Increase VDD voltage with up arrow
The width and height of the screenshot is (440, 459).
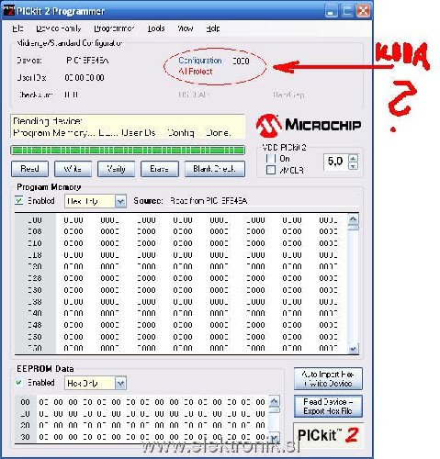point(354,159)
